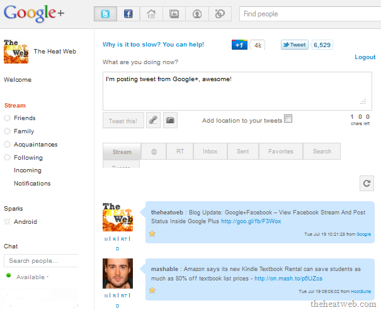Open Notifications in the sidebar

click(32, 184)
